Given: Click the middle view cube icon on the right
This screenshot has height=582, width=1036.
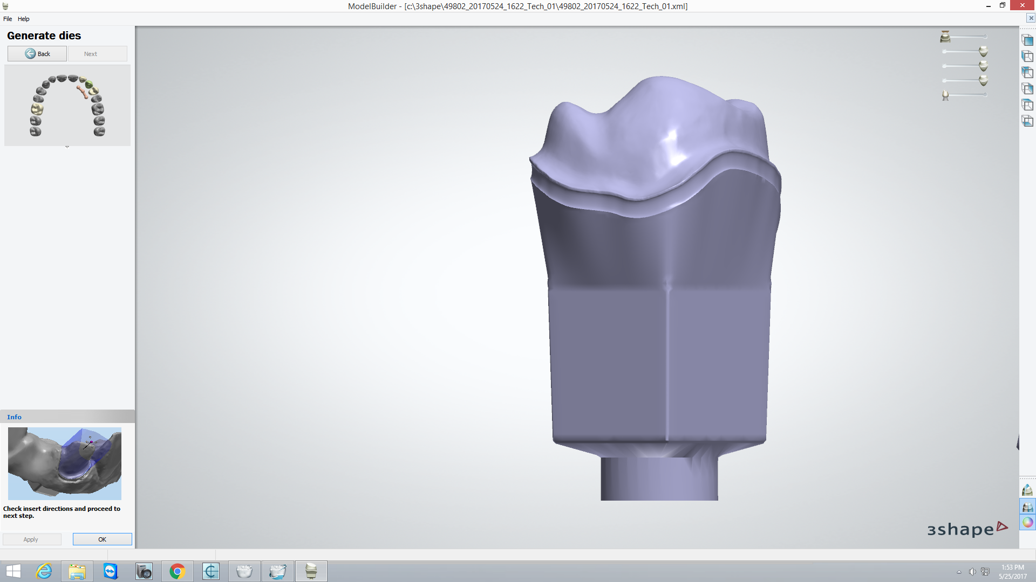Looking at the screenshot, I should point(1027,89).
